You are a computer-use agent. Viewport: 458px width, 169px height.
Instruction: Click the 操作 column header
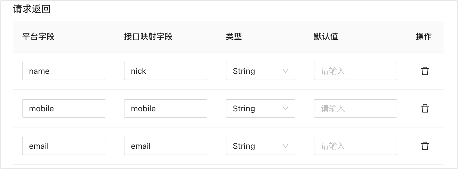[x=424, y=37]
